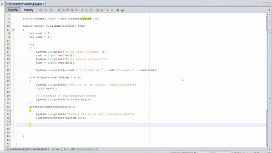Close the ExceptionHandling3.java tab
Viewport: 272px width, 153px height.
(44, 4)
